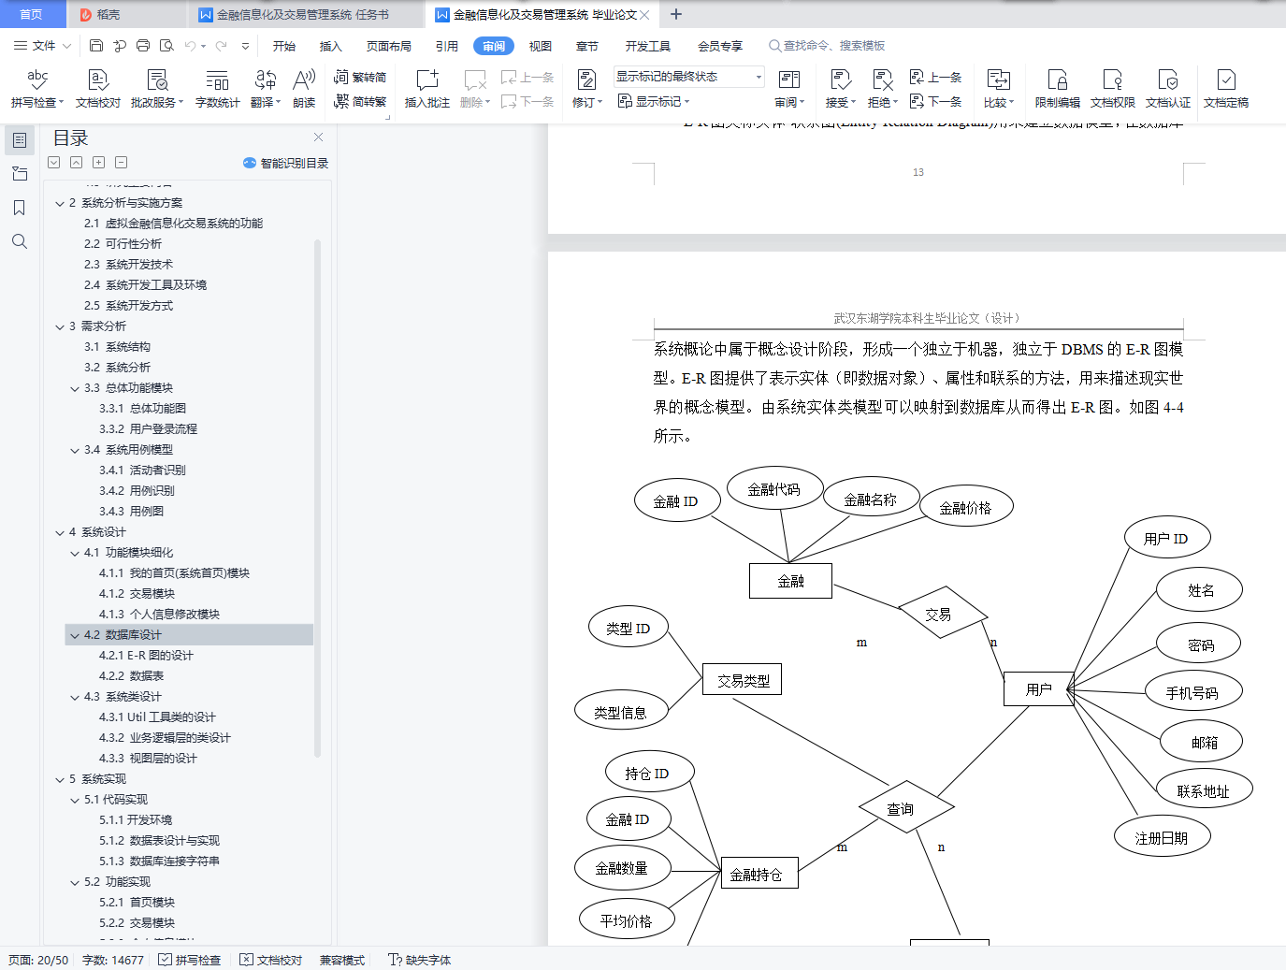This screenshot has height=970, width=1286.
Task: Open 批改服务 correction service
Action: (x=157, y=89)
